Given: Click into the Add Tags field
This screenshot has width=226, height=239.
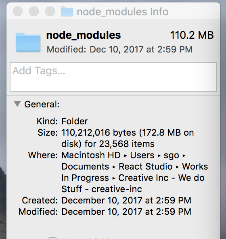Looking at the screenshot, I should [113, 77].
